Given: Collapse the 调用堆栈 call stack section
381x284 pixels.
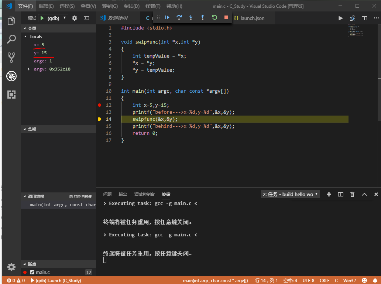Looking at the screenshot, I should (x=24, y=196).
